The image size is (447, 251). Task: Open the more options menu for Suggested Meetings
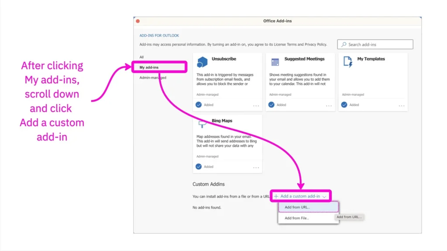tap(329, 106)
